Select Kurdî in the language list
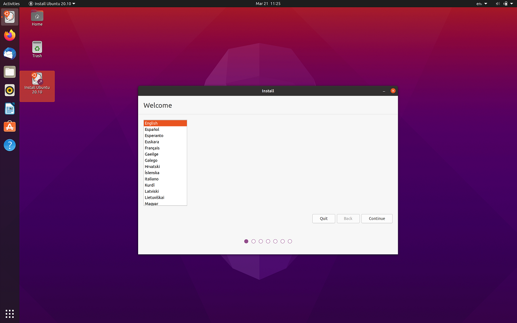517x323 pixels. 165,185
